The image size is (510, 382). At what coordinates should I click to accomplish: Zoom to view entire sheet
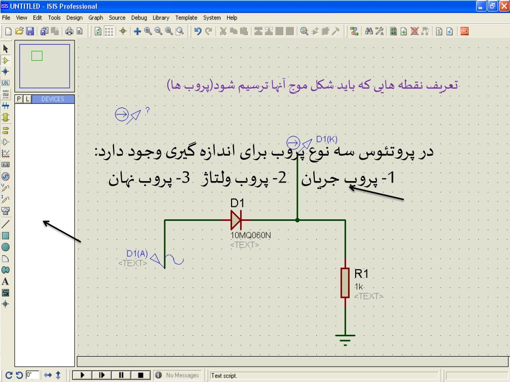[169, 31]
